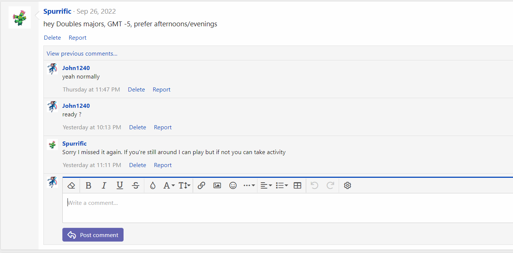Open John1240 profile on 'yeah normally' comment
Viewport: 513px width, 253px height.
tap(76, 68)
